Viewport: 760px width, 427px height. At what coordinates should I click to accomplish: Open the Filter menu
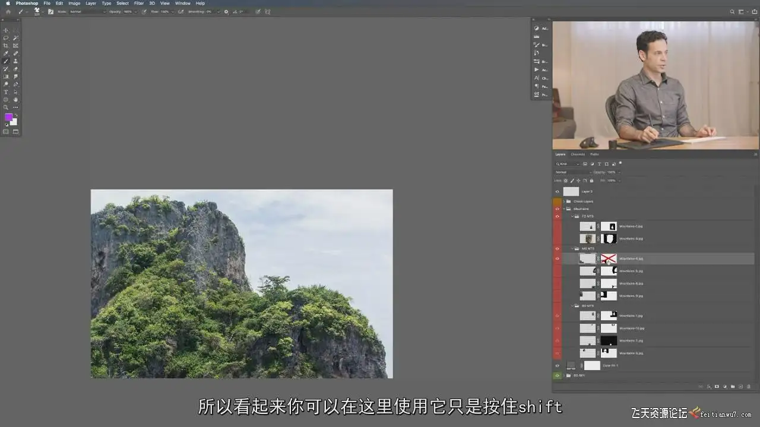pos(139,3)
